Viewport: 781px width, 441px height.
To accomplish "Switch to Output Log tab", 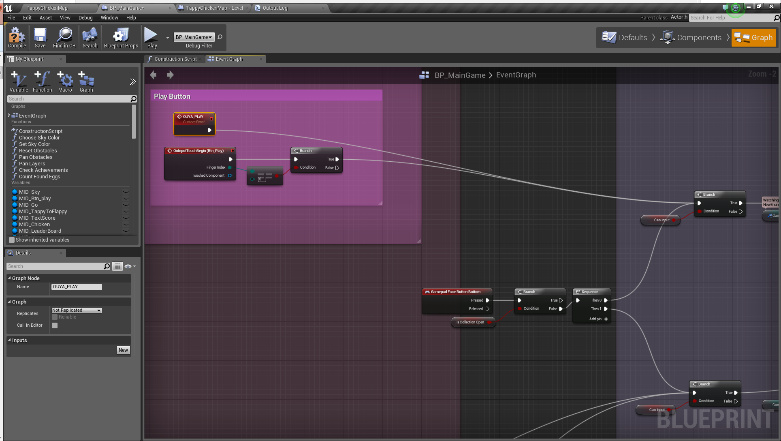I will (x=275, y=8).
